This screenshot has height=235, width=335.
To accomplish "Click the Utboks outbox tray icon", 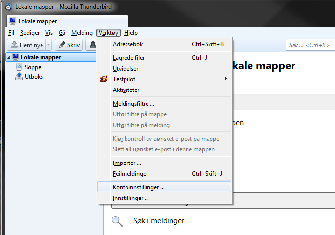I will coord(19,77).
